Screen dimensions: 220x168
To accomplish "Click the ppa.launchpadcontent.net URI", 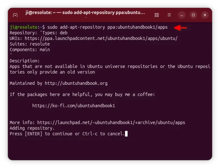I will click(x=101, y=38).
